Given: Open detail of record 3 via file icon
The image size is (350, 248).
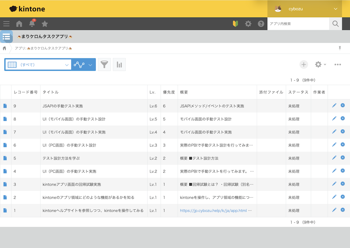Looking at the screenshot, I should click(5, 185).
